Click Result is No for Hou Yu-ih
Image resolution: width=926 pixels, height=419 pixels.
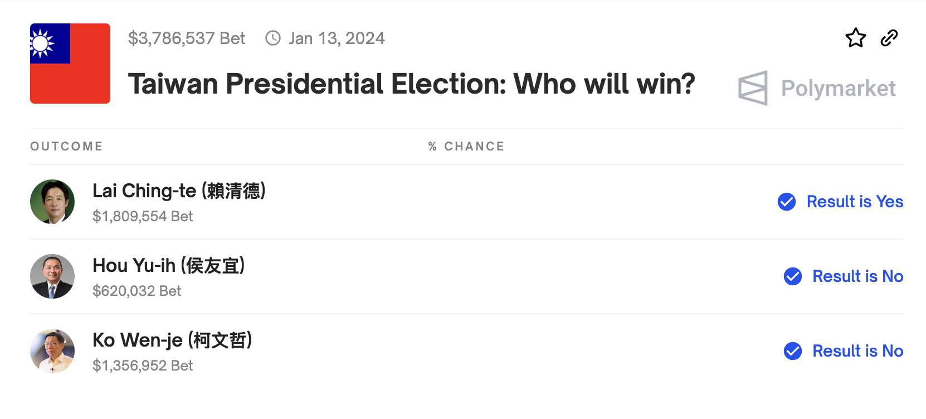pyautogui.click(x=857, y=276)
